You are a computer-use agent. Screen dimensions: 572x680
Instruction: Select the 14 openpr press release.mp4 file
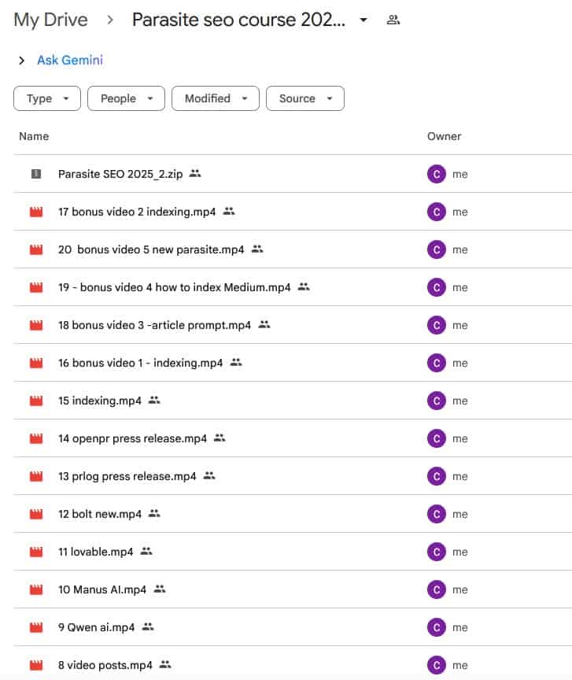point(132,438)
